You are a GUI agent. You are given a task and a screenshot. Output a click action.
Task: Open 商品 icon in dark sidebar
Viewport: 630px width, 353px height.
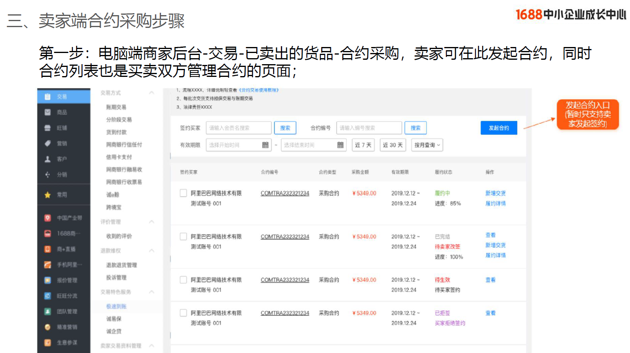48,112
